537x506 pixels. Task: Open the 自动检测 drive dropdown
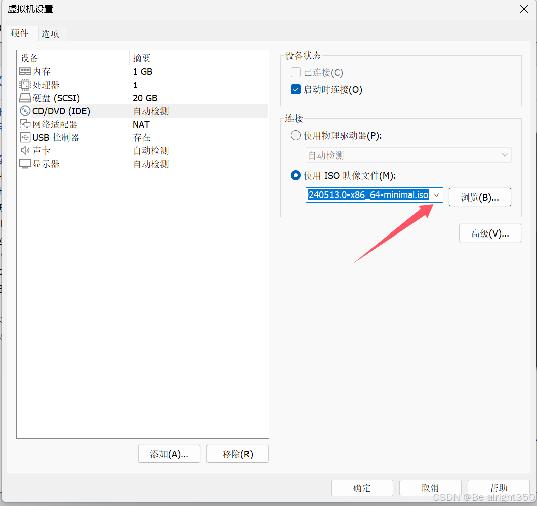tap(505, 155)
